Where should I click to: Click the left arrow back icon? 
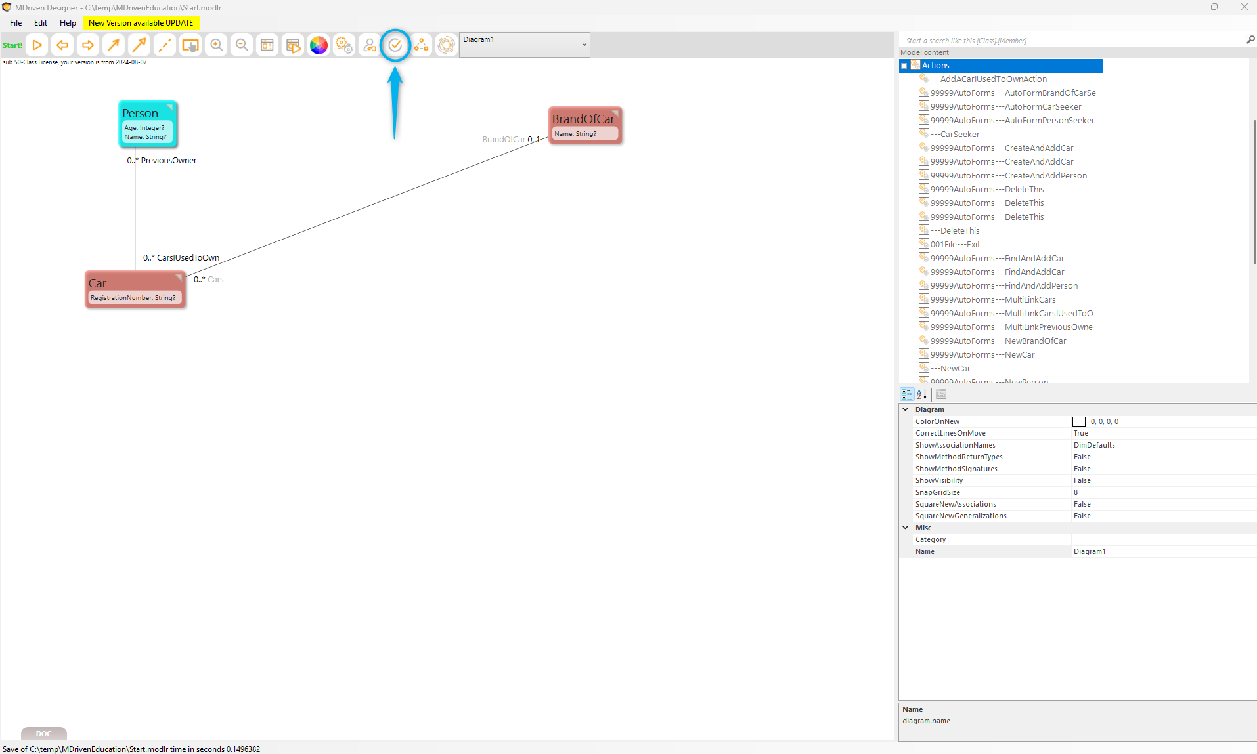tap(62, 45)
